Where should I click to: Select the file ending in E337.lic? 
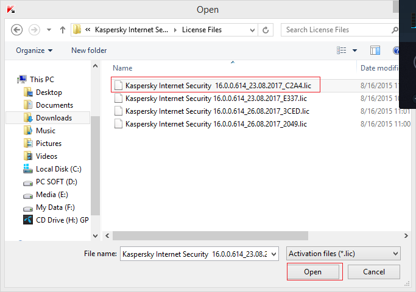click(216, 99)
